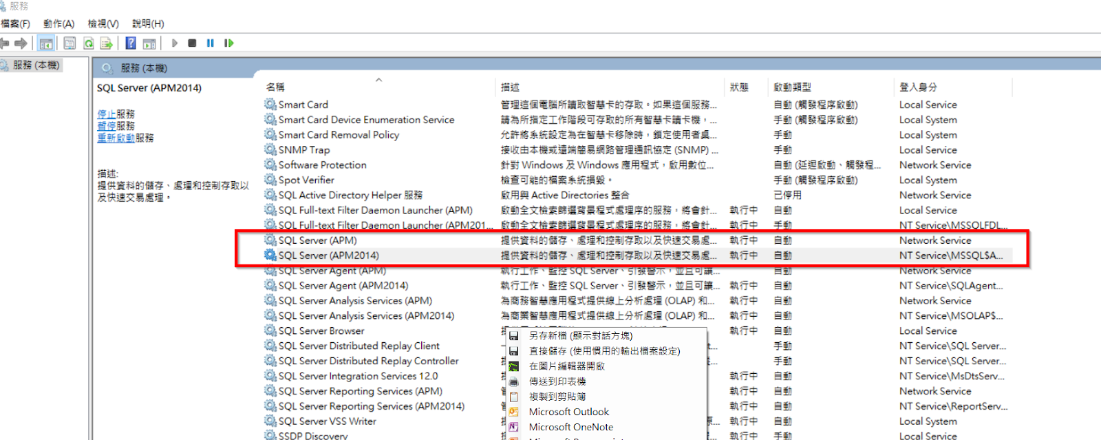Select SQL Server Distributed Replay Client row

637,346
